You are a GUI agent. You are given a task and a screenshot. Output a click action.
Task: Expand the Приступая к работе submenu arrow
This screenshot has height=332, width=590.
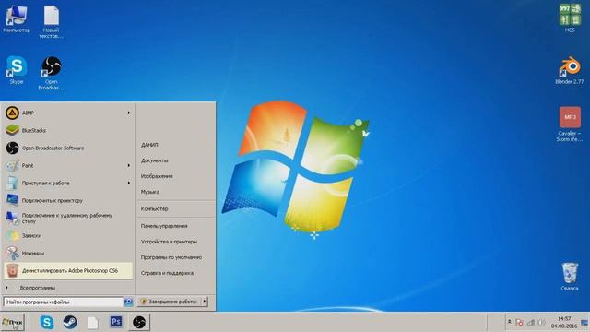pyautogui.click(x=129, y=183)
